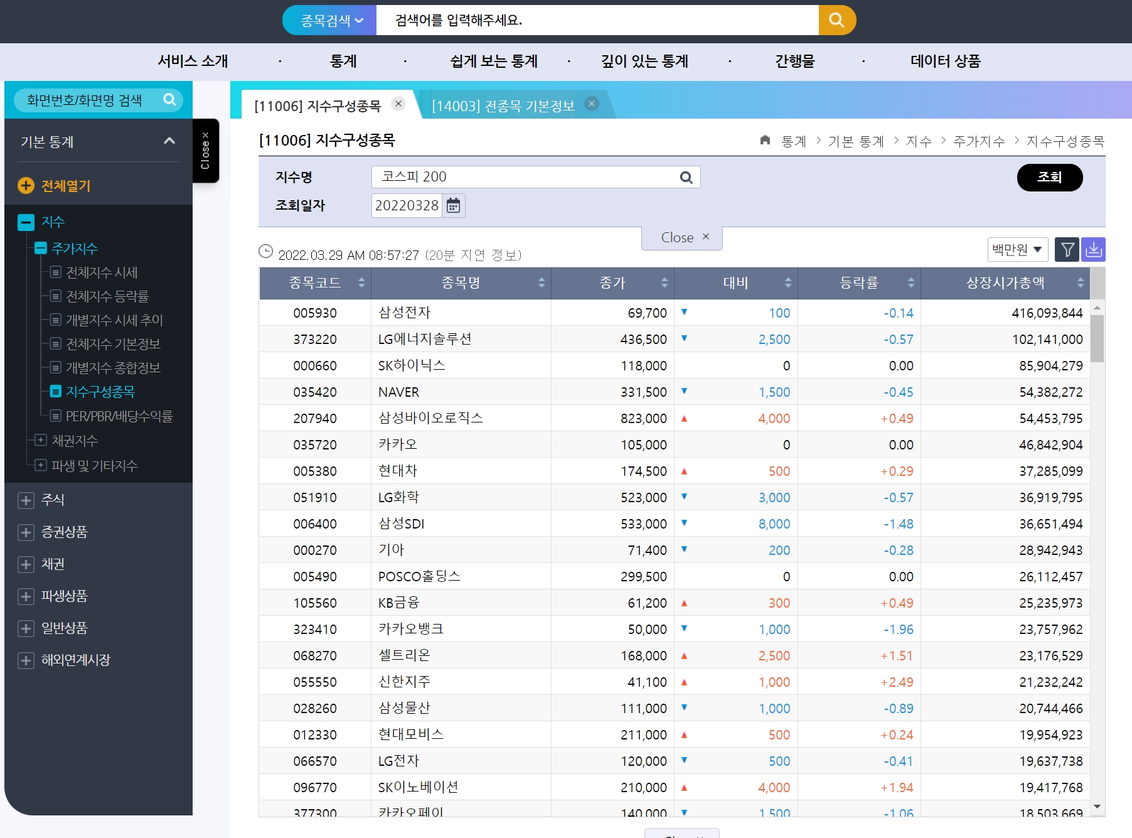Image resolution: width=1132 pixels, height=838 pixels.
Task: Click the Close button under search panel
Action: pyautogui.click(x=682, y=237)
